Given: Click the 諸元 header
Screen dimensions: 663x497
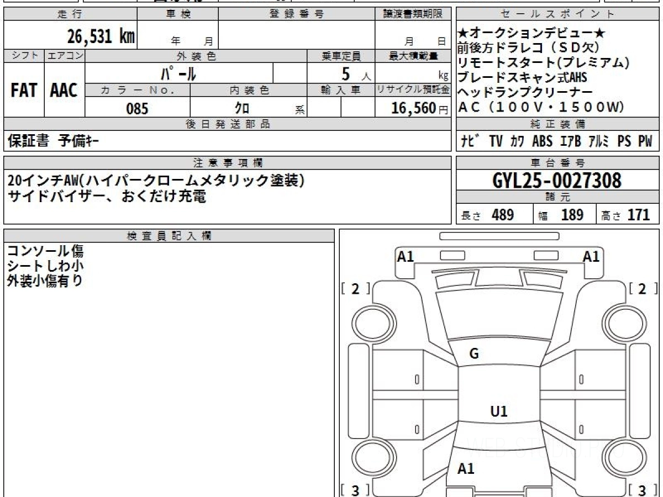Looking at the screenshot, I should (558, 198).
